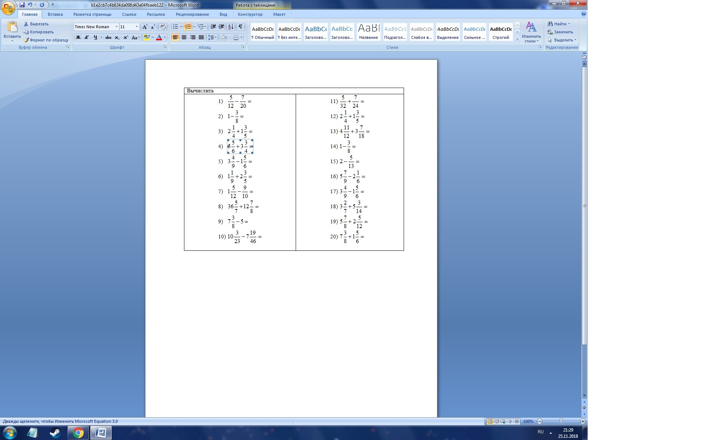This screenshot has width=703, height=440.
Task: Apply the Строгий style
Action: (501, 32)
